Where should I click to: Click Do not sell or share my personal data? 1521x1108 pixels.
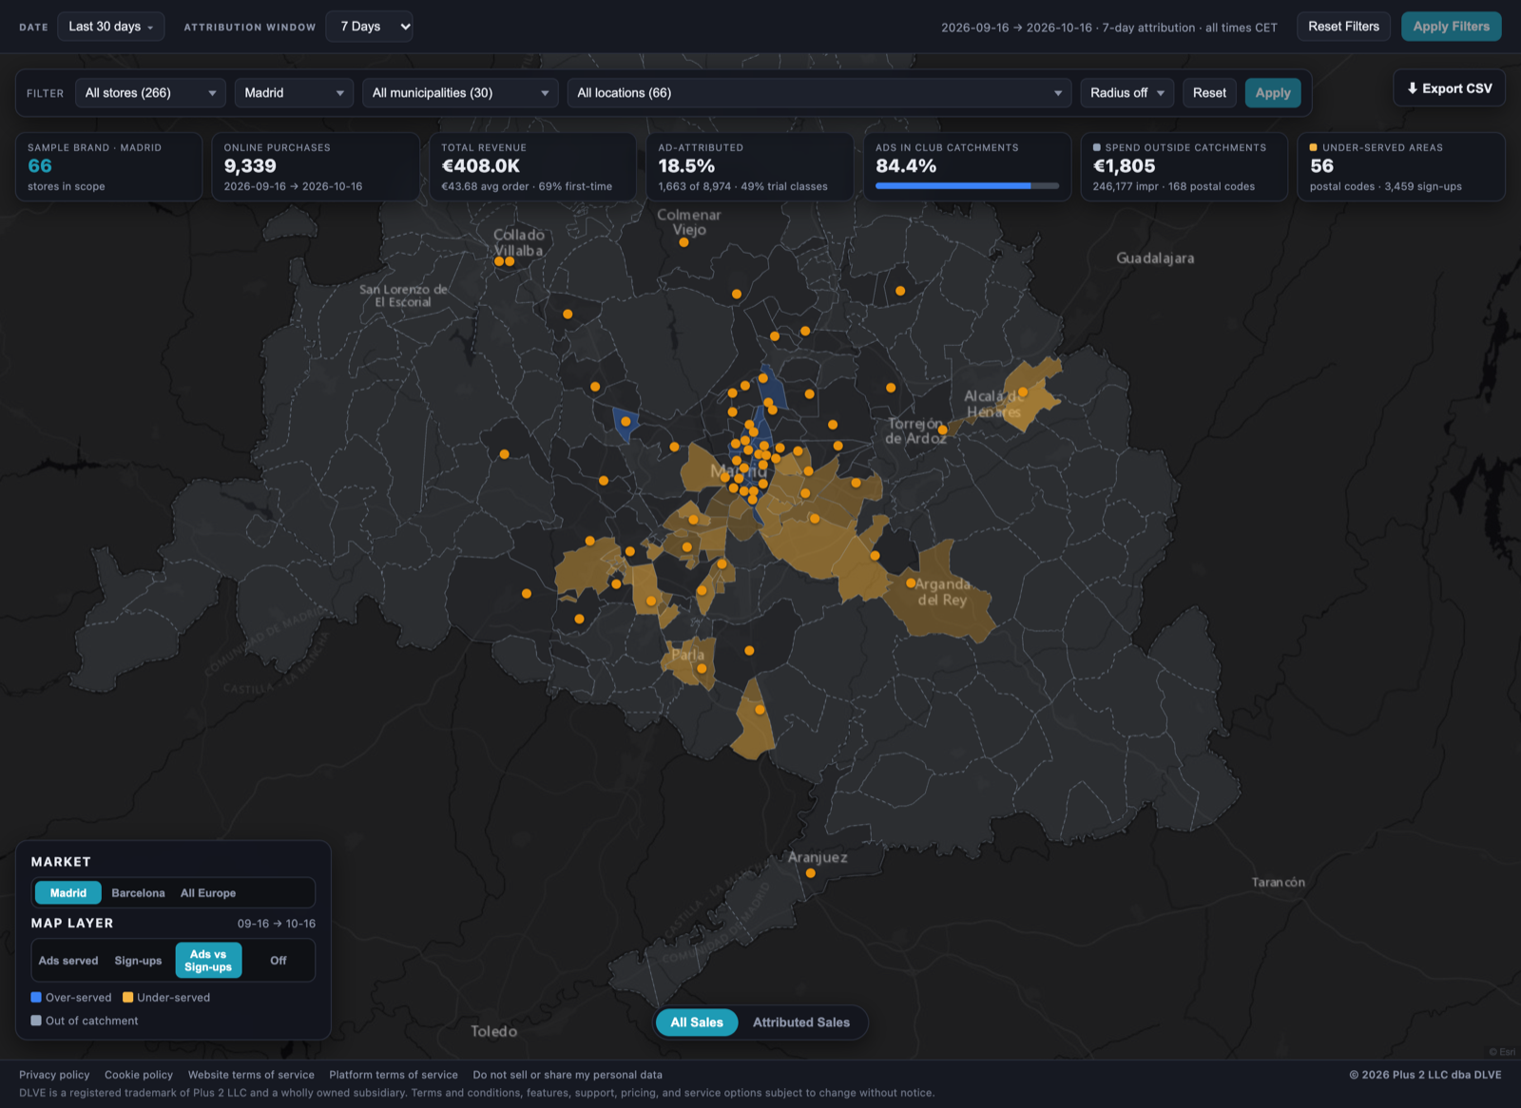pos(568,1075)
